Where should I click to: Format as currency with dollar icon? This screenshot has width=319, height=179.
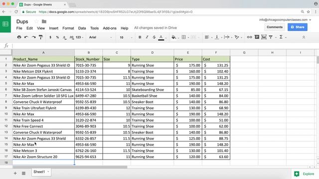pos(50,37)
